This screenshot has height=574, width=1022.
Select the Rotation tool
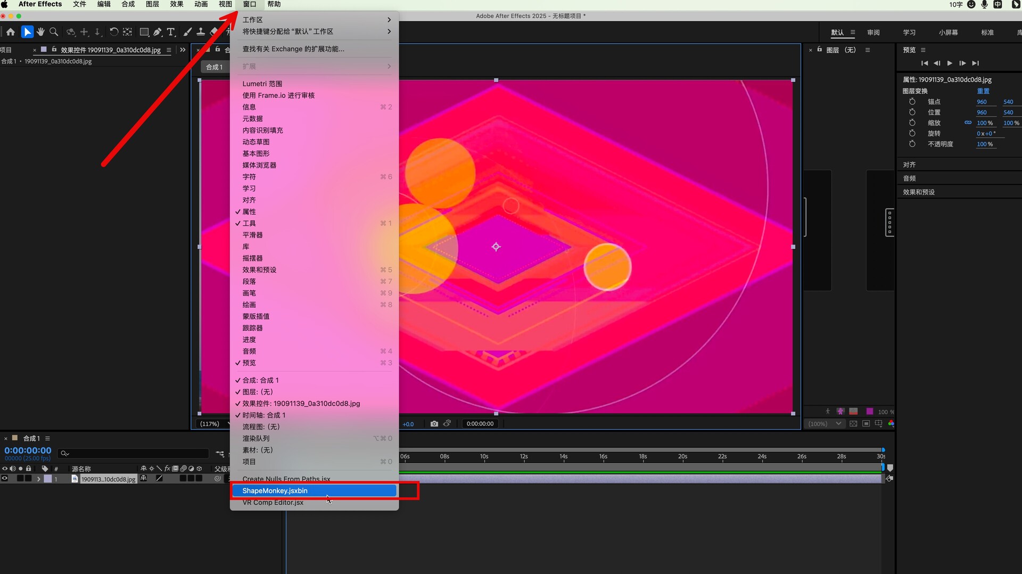coord(113,32)
